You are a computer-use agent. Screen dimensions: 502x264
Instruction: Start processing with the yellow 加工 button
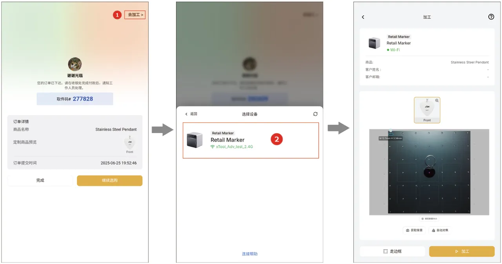(x=462, y=251)
